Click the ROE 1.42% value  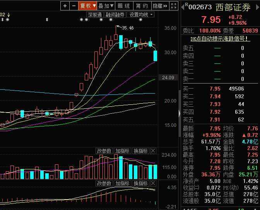251,181
